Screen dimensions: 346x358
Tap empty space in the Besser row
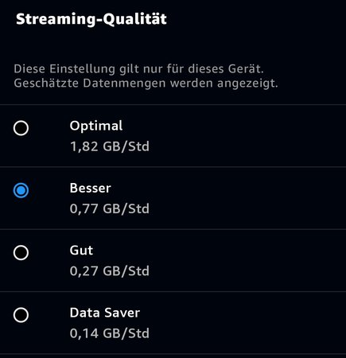247,198
